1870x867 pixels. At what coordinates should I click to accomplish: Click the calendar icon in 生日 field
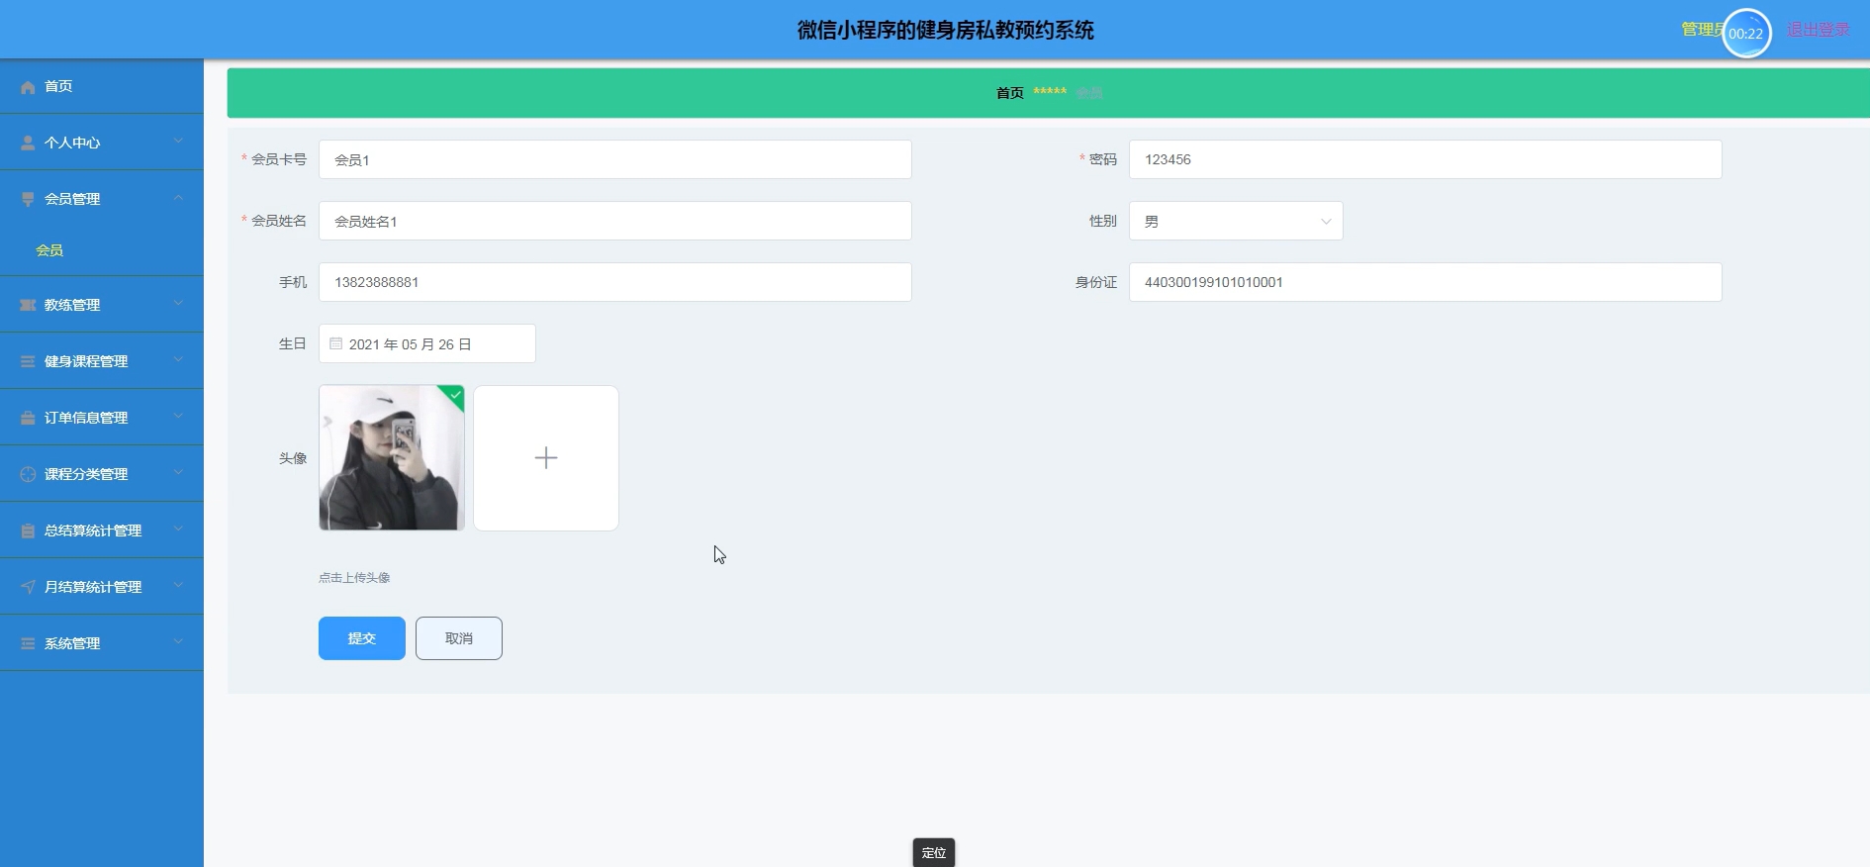pos(336,343)
